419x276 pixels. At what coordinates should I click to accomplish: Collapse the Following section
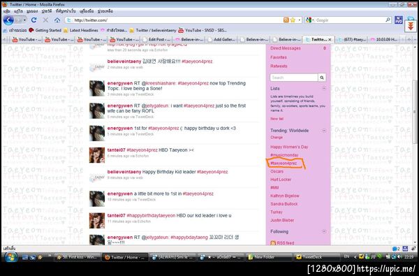(x=323, y=231)
